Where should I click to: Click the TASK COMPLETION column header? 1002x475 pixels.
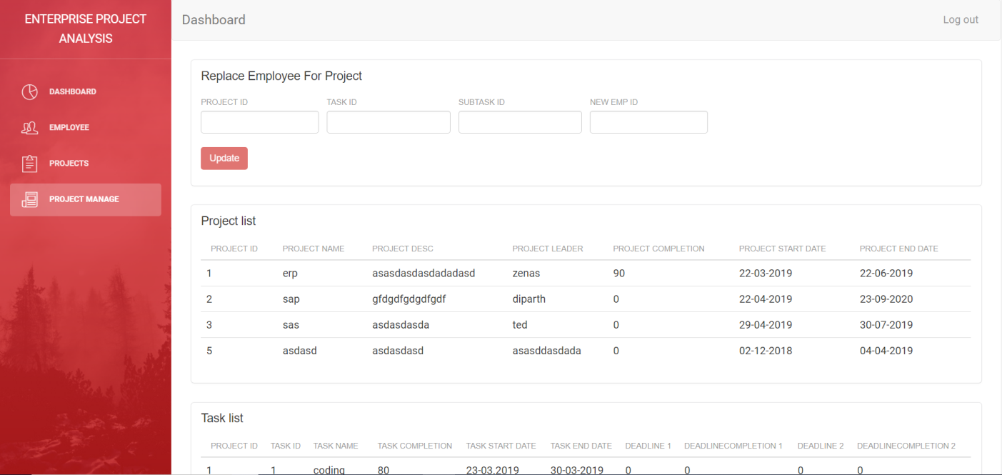(415, 446)
